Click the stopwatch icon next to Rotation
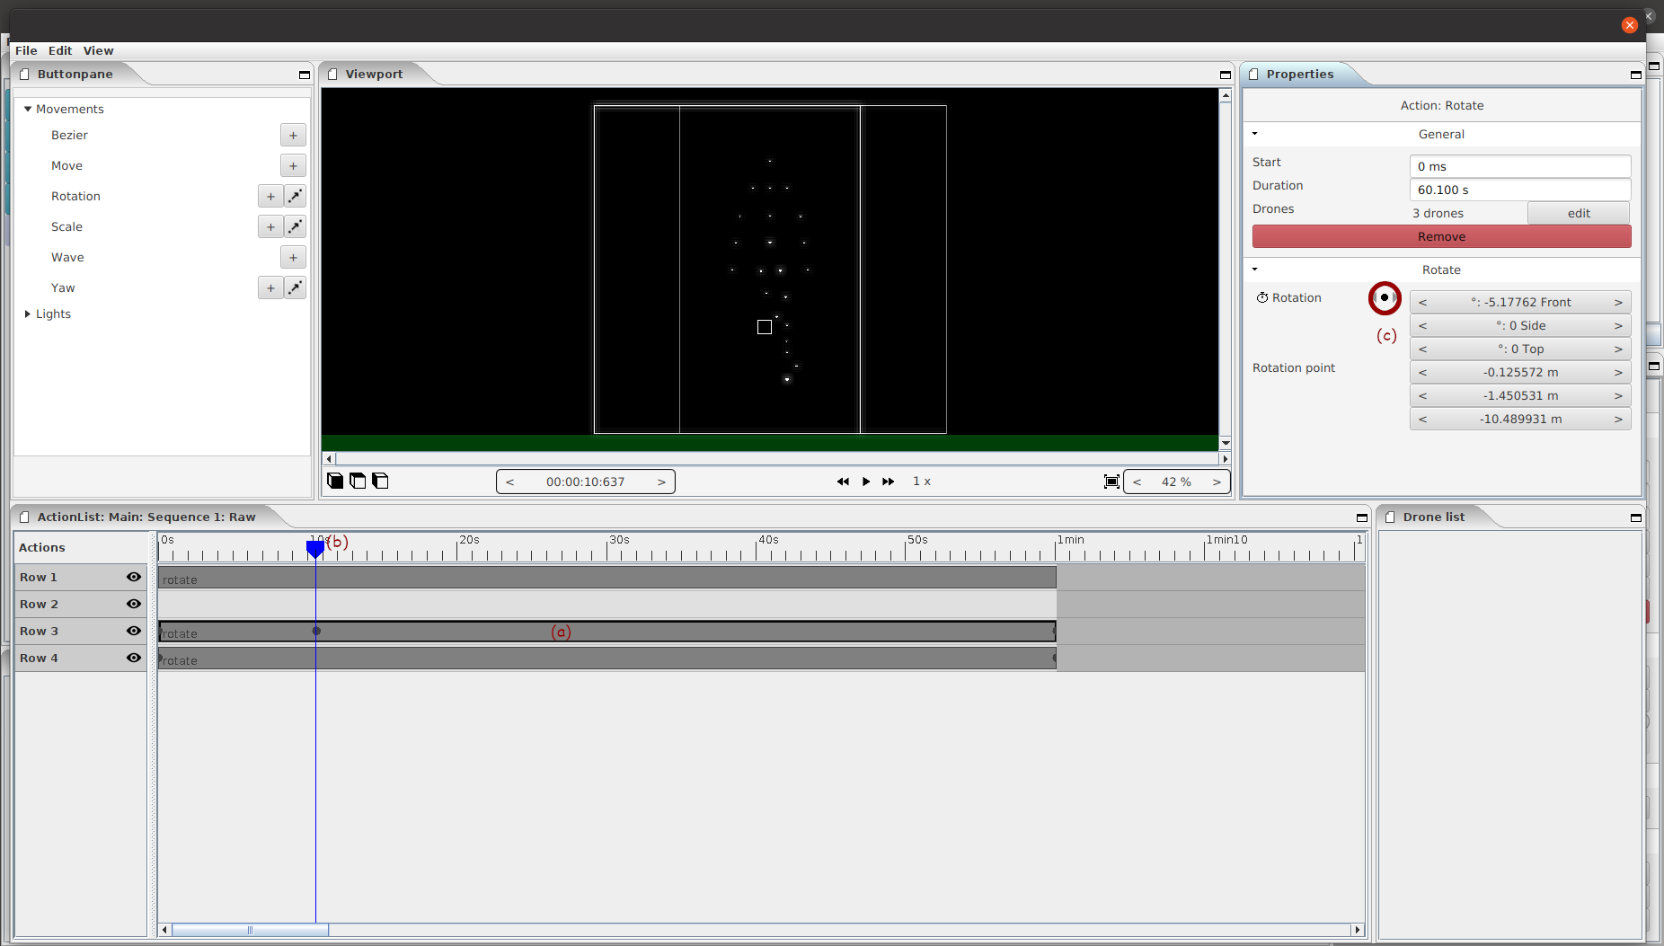Screen dimensions: 1664x946 click(x=1262, y=297)
